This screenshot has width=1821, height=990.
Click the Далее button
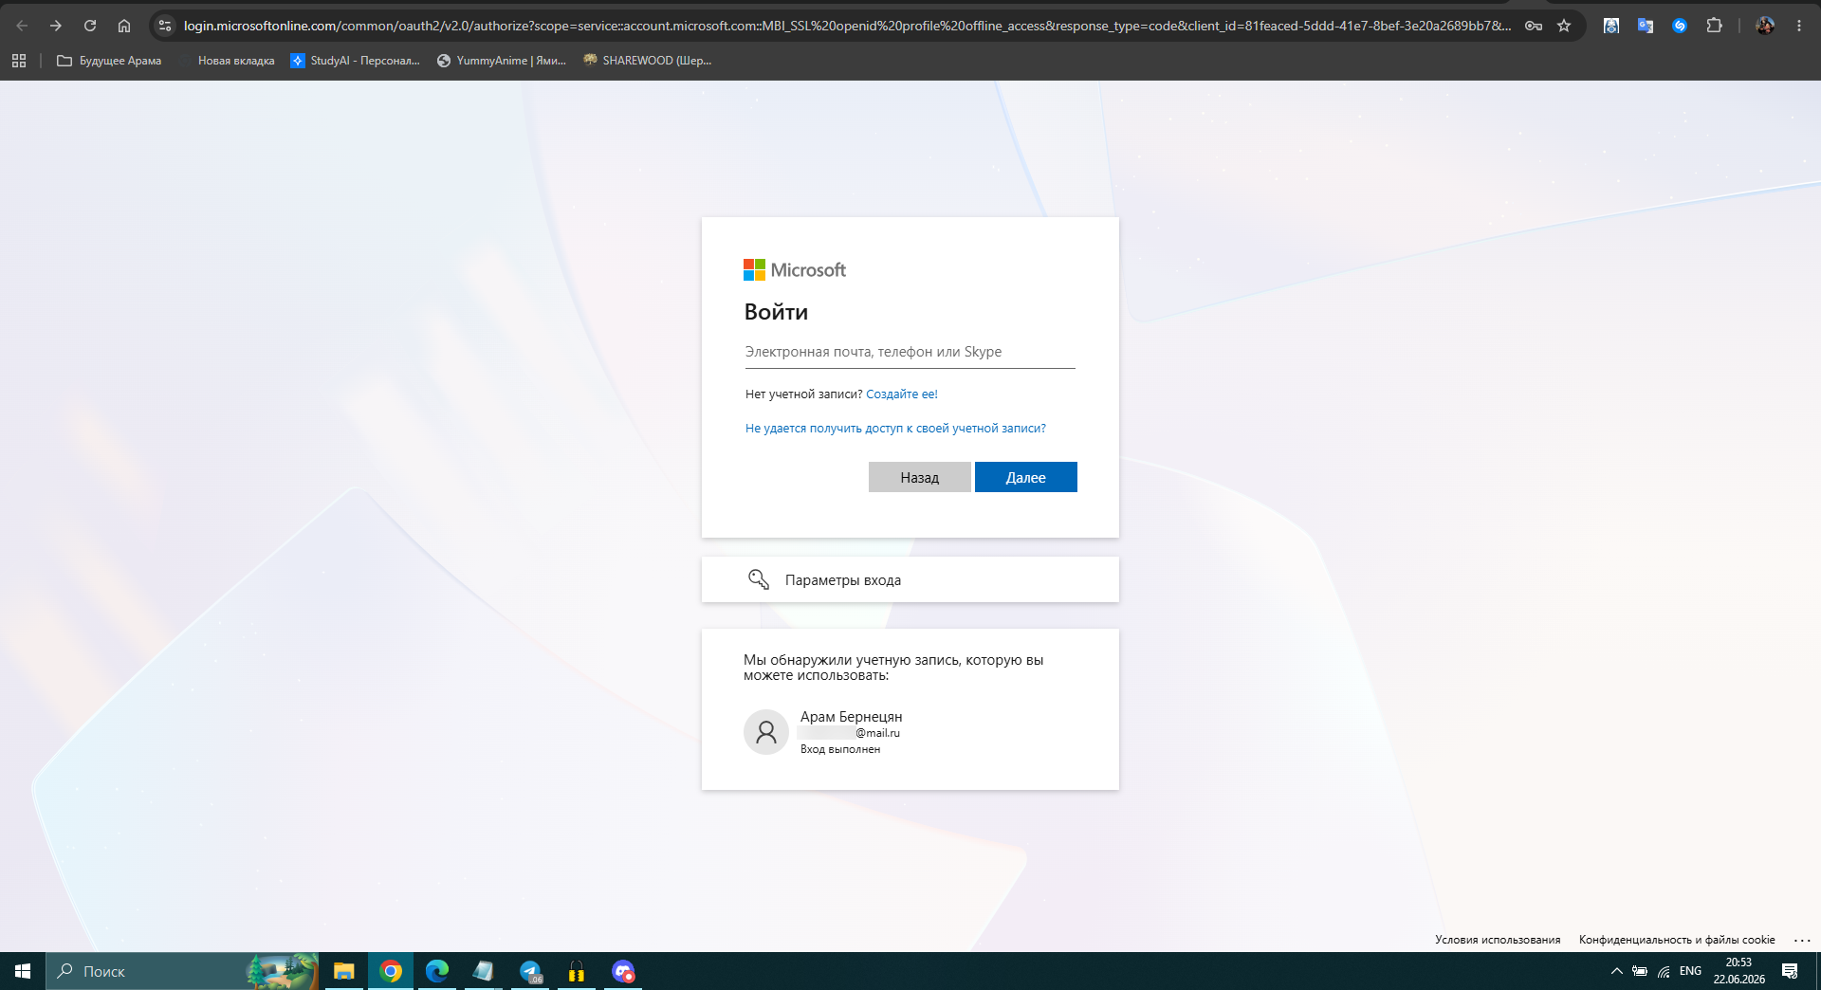1026,477
